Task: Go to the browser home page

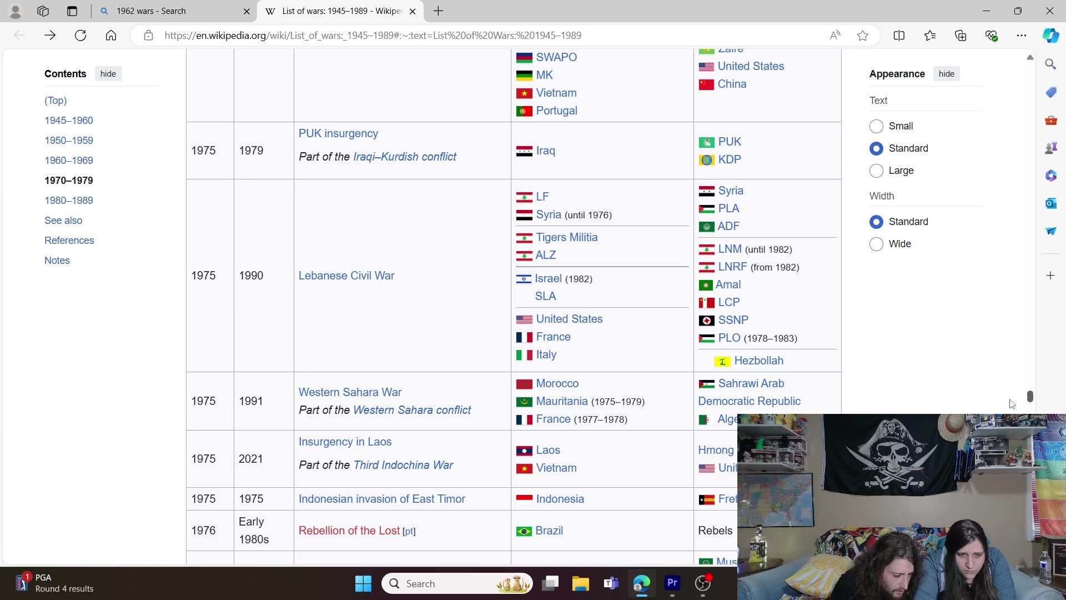Action: [x=111, y=36]
